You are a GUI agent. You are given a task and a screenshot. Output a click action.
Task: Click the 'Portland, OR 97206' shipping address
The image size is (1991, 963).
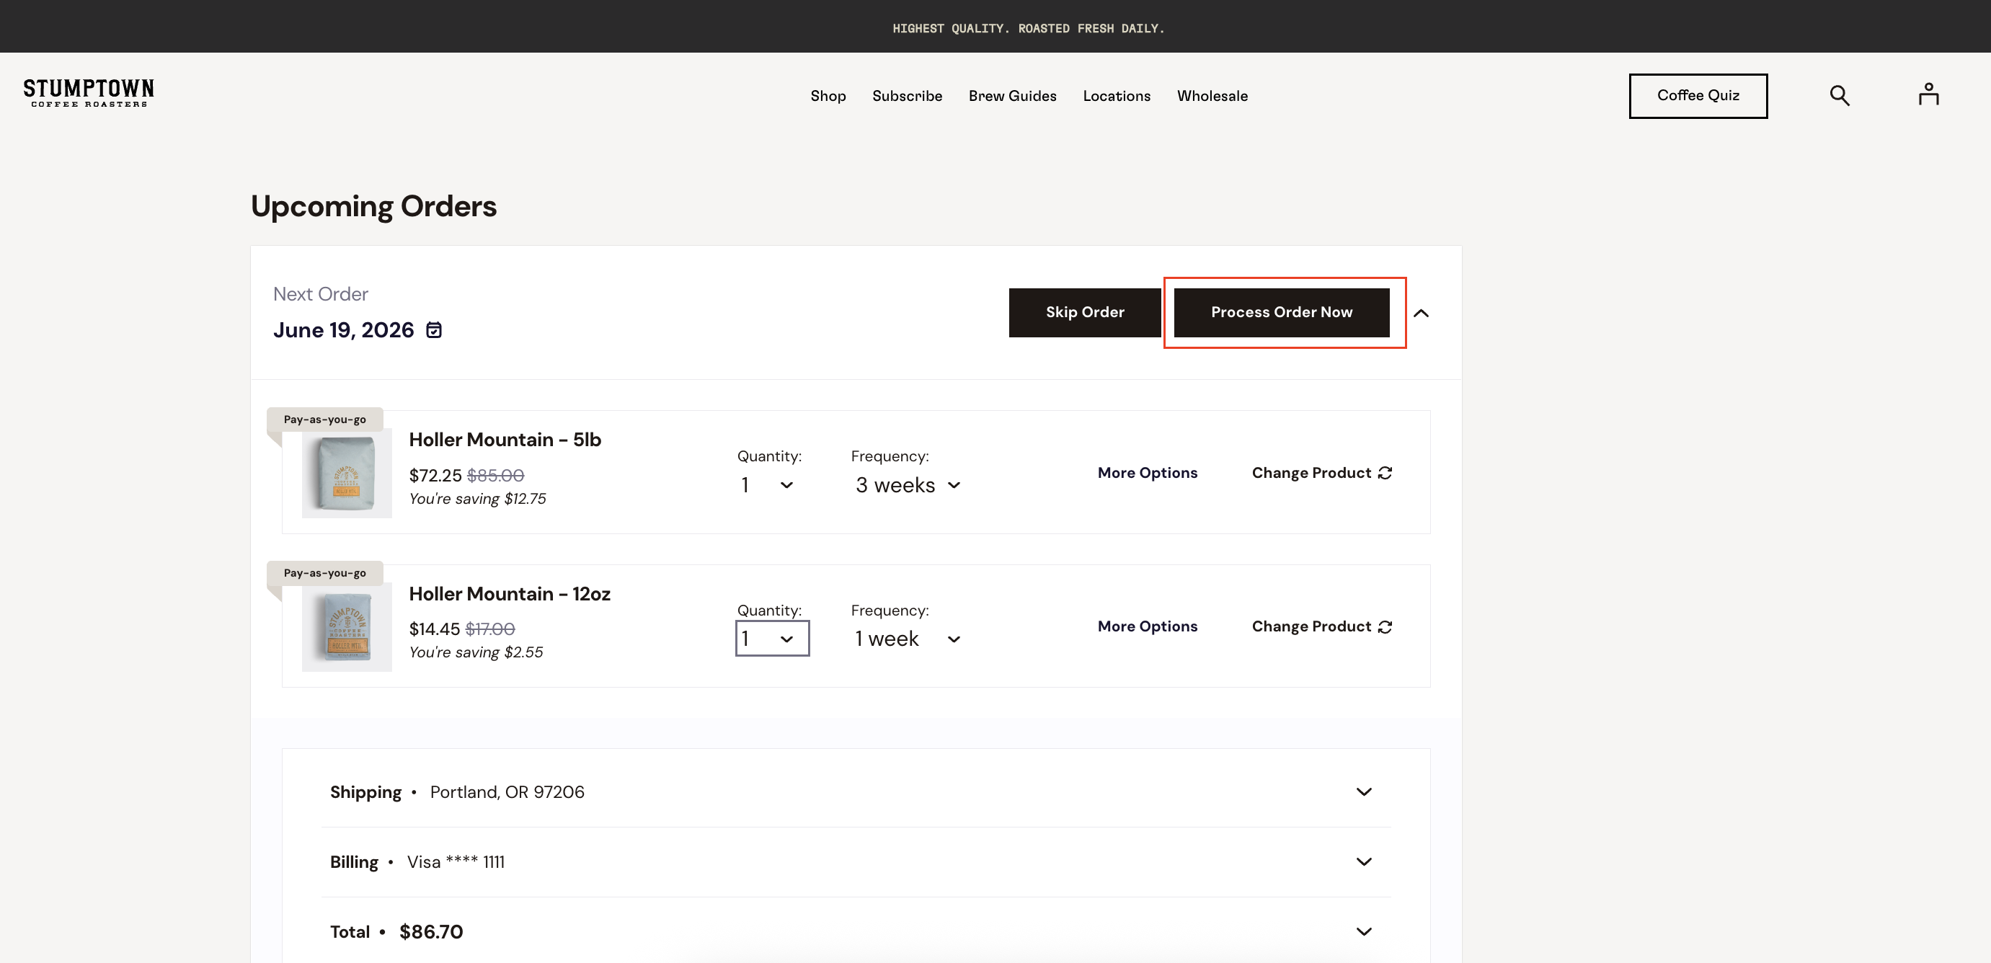[x=507, y=792]
